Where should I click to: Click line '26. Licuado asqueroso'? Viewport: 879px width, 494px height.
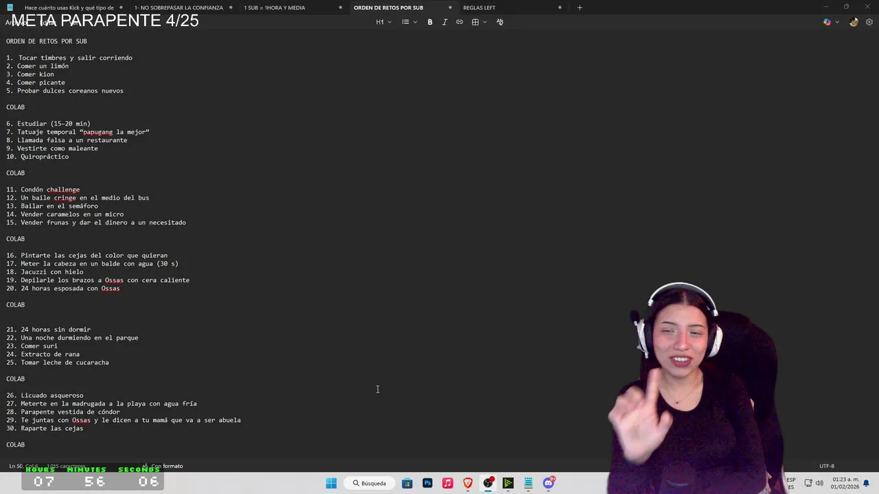[x=45, y=395]
